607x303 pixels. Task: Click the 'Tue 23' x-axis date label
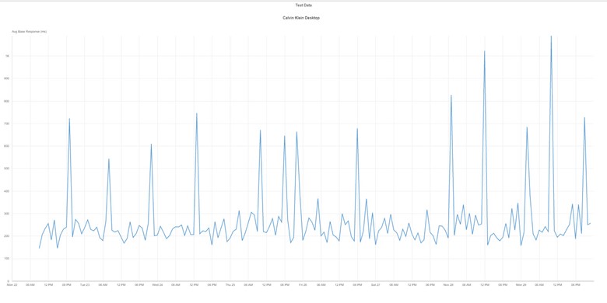click(x=85, y=285)
